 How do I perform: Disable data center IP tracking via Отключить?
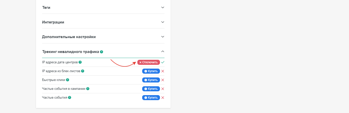[x=149, y=62]
